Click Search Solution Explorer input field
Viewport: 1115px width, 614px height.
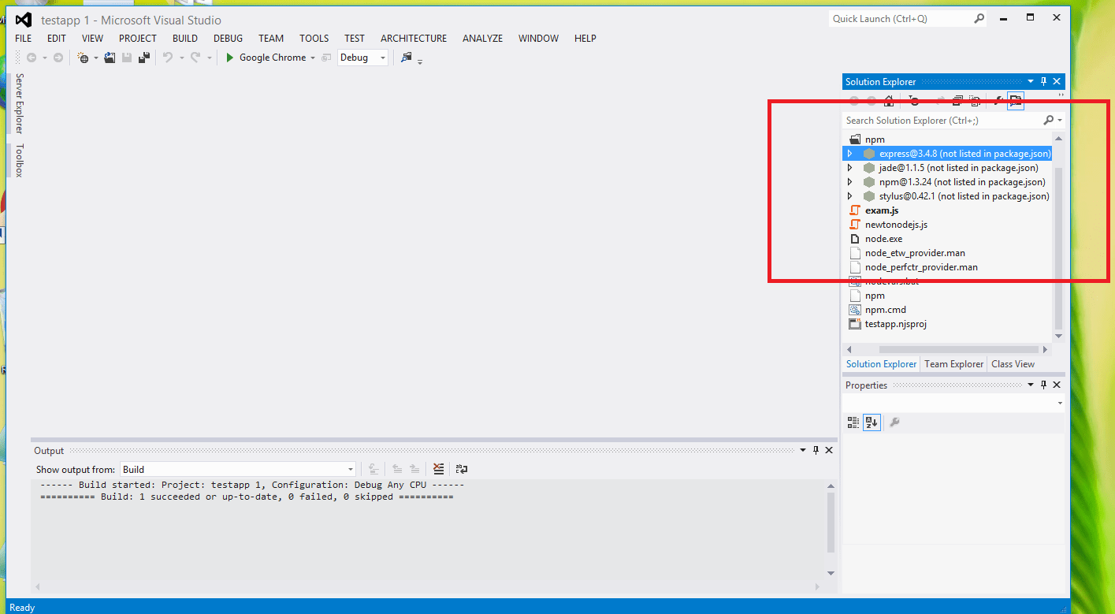(x=942, y=121)
